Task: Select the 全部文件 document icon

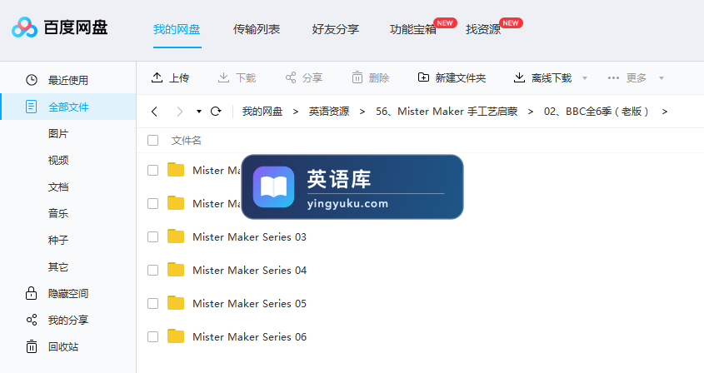Action: tap(31, 107)
